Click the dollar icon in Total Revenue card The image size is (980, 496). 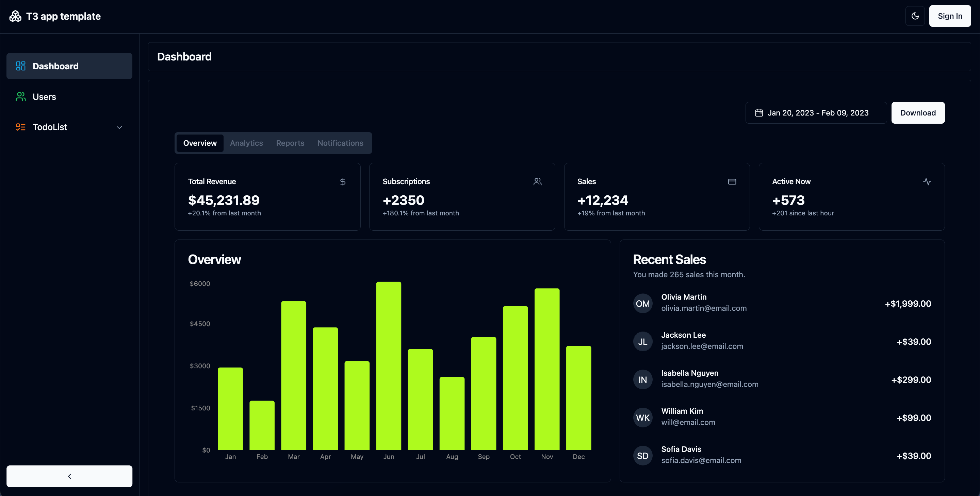click(x=342, y=181)
